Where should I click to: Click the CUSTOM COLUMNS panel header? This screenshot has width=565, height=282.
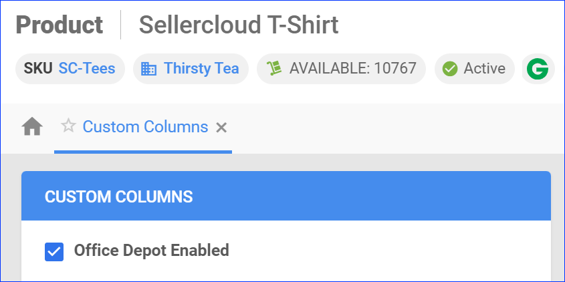(x=286, y=196)
